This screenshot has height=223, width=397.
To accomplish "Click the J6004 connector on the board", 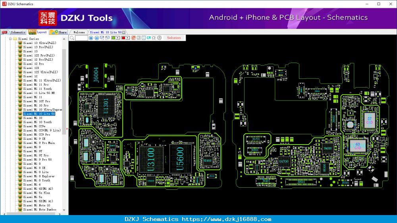I will tap(96, 75).
